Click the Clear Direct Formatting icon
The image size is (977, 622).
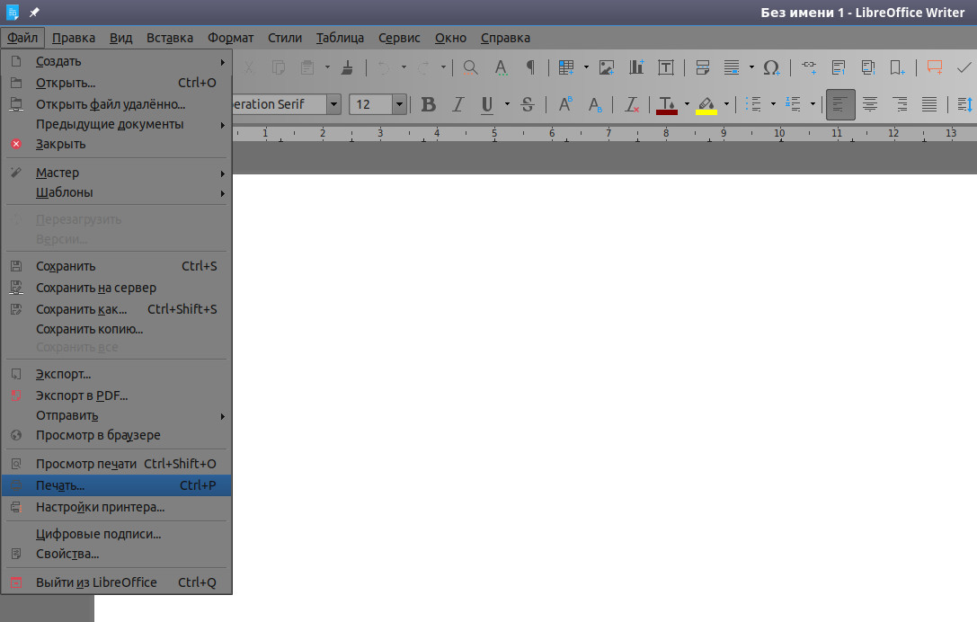[632, 104]
